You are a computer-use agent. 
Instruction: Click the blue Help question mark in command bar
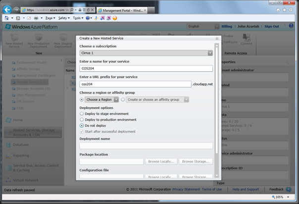88,18
